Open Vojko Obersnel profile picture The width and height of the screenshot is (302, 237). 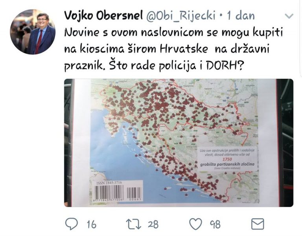[33, 32]
